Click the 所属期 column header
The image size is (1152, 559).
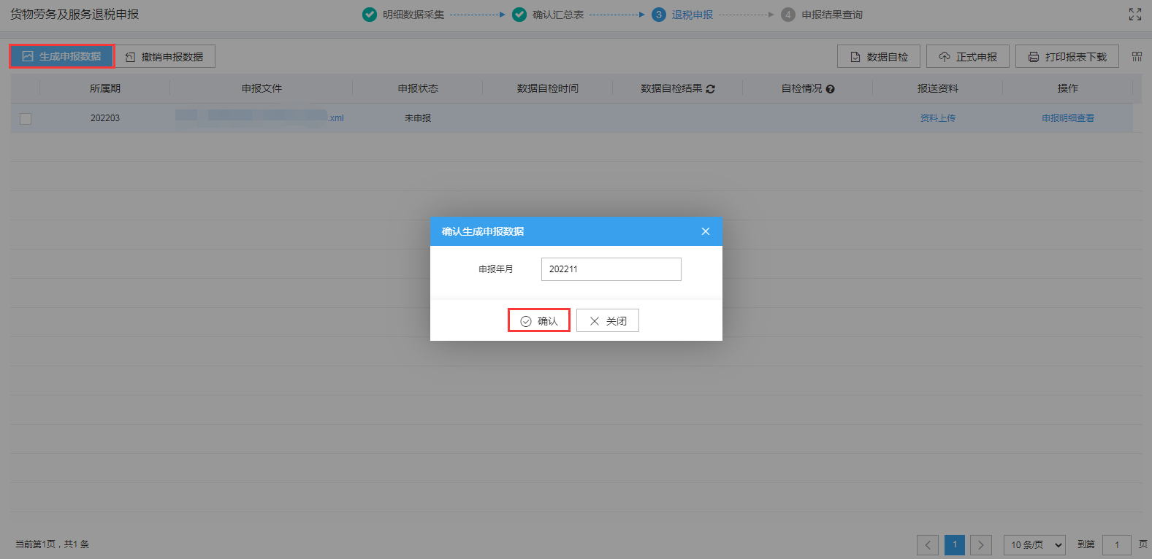(105, 88)
